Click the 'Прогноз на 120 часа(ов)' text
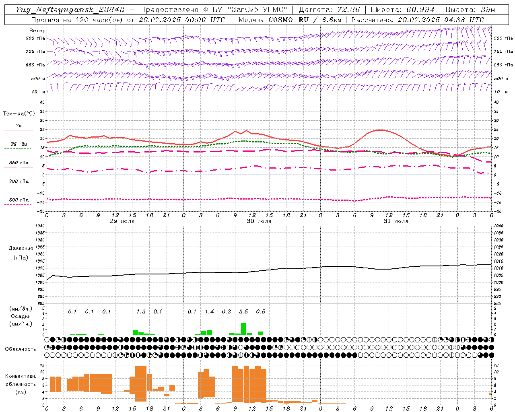 click(x=78, y=20)
